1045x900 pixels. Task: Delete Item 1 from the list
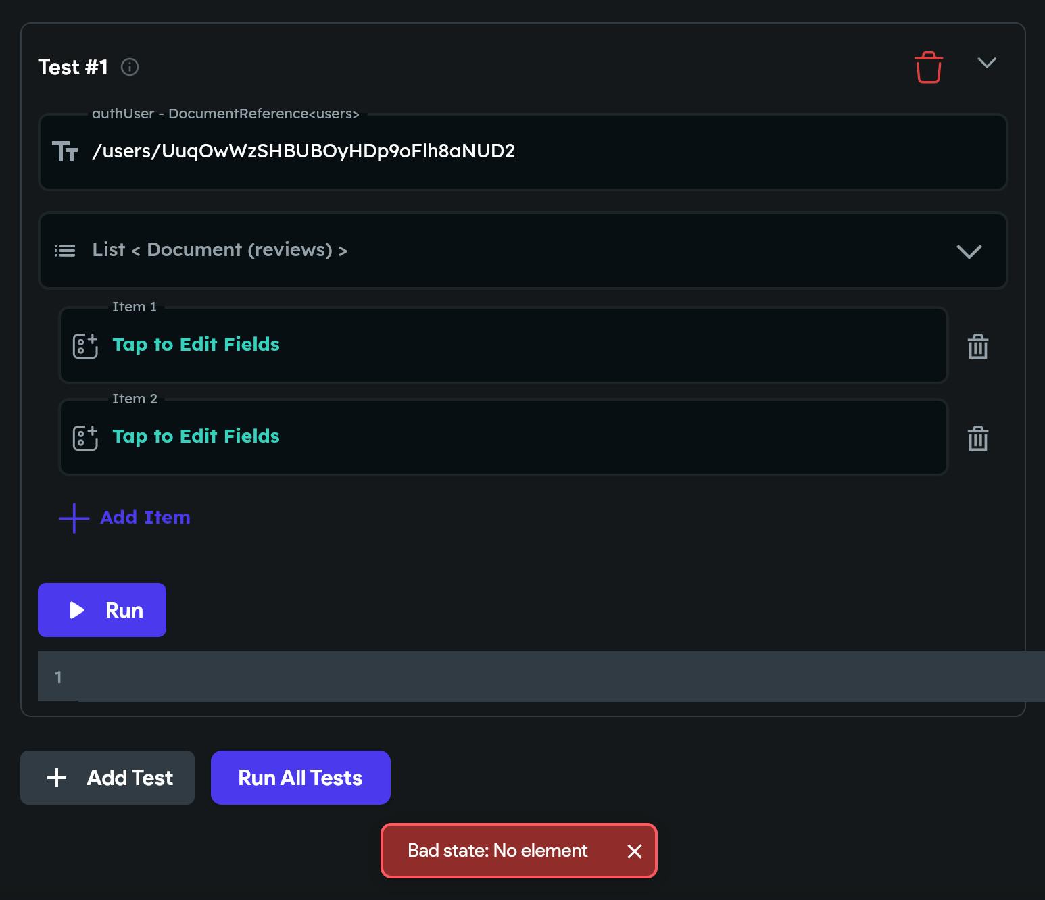[x=978, y=347]
